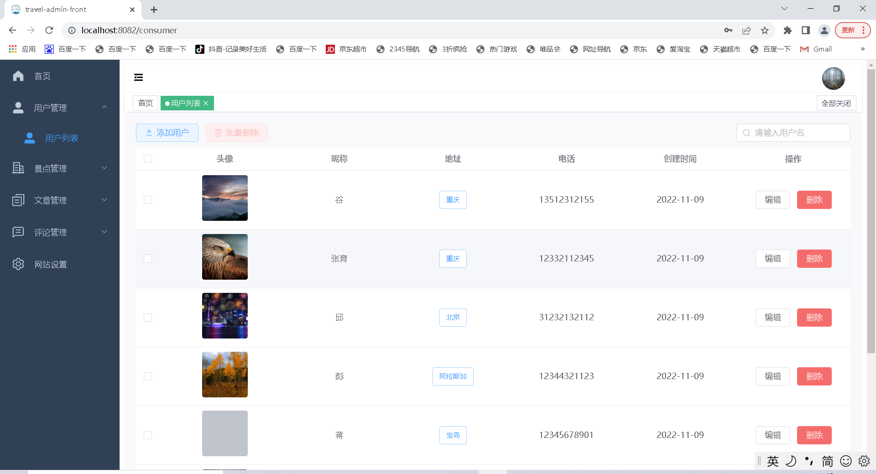Click the 网站设置 gear icon

(18, 264)
